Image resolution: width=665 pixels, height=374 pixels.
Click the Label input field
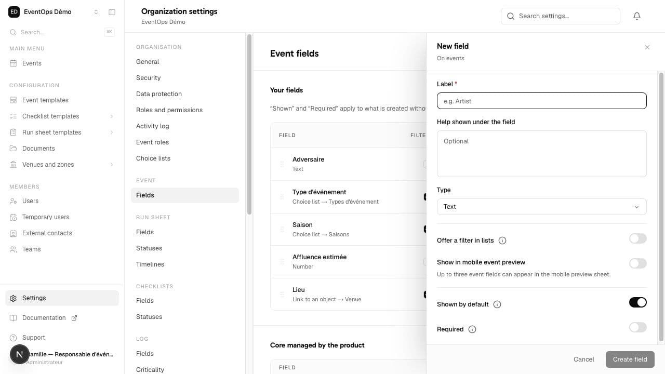tap(542, 101)
